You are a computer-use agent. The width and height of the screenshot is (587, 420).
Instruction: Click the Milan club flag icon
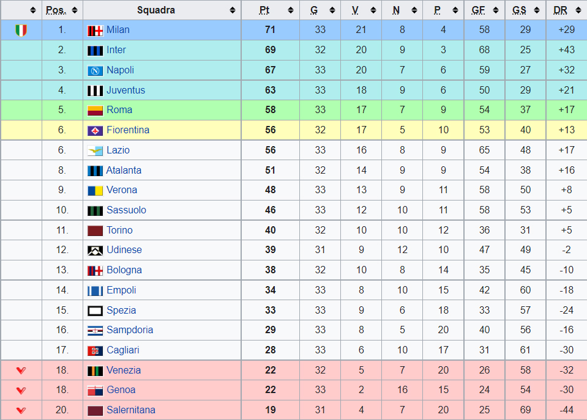[x=95, y=31]
